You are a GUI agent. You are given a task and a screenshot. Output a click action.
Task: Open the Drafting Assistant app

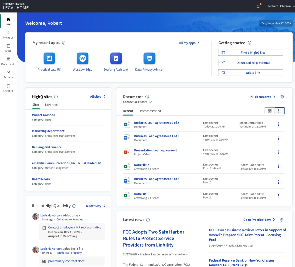pyautogui.click(x=116, y=58)
